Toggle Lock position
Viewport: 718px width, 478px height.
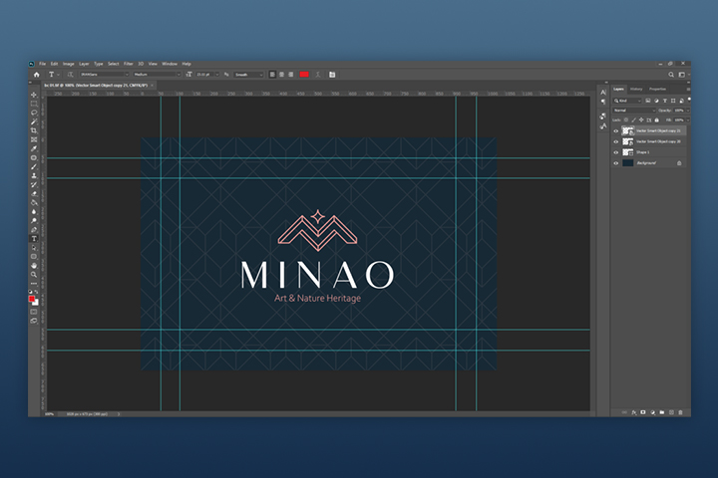(x=641, y=119)
